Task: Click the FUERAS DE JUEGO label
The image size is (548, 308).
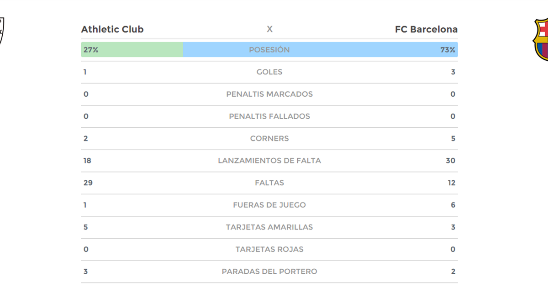Action: [269, 205]
